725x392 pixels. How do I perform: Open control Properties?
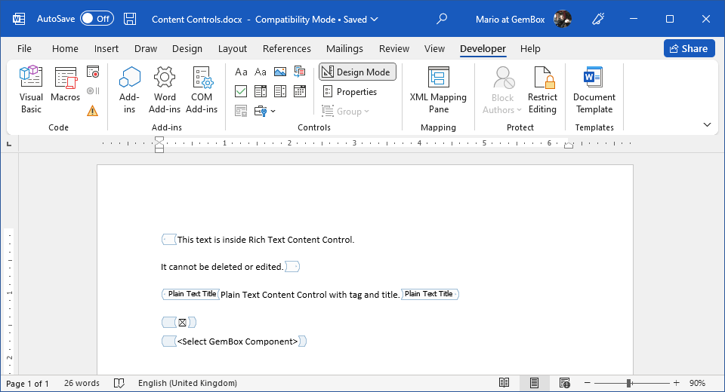pos(350,92)
